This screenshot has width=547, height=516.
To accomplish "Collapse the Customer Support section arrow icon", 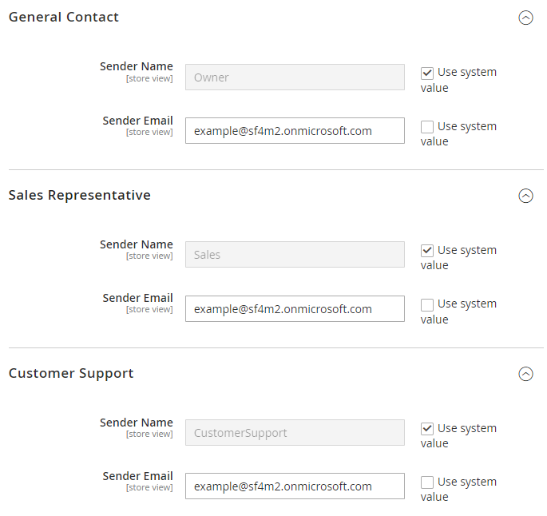I will pos(525,374).
